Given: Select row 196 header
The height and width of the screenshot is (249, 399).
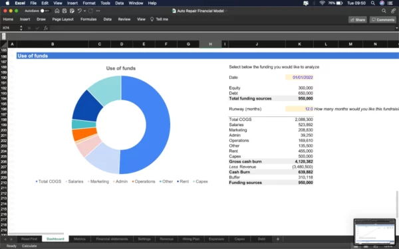Looking at the screenshot, I should point(4,110).
